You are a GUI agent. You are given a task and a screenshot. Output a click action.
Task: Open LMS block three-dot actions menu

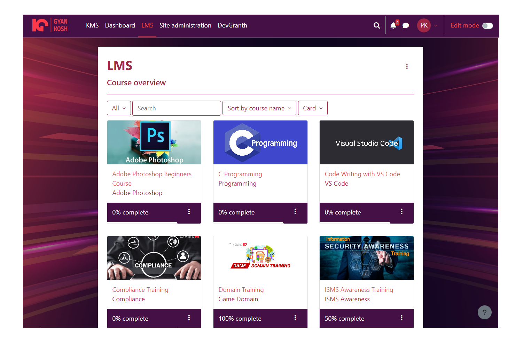(407, 66)
